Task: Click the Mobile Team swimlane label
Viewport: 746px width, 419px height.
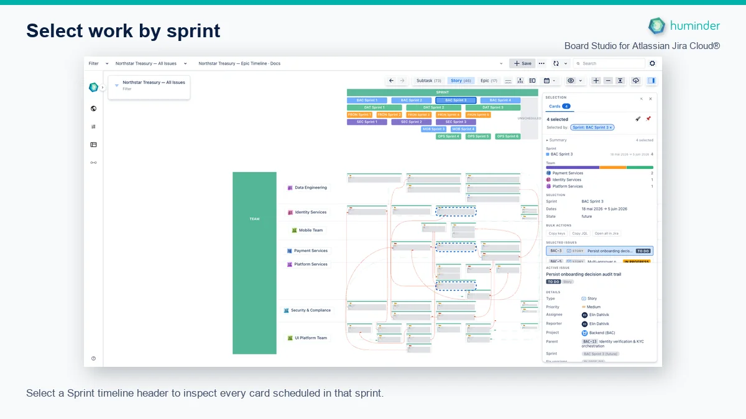Action: 307,230
